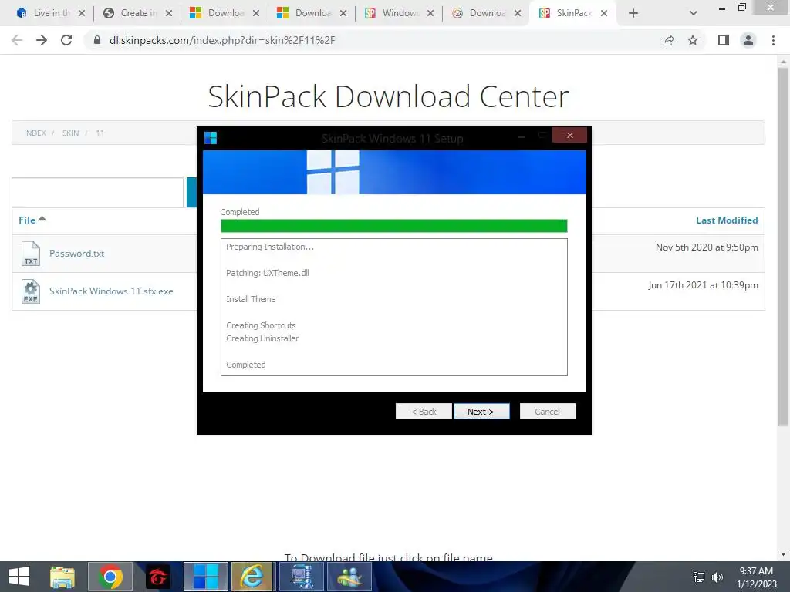Open the tab search dropdown
The image size is (790, 592).
pos(694,13)
